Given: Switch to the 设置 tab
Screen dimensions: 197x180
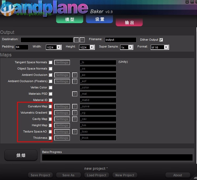Looking at the screenshot, I should (100, 19).
